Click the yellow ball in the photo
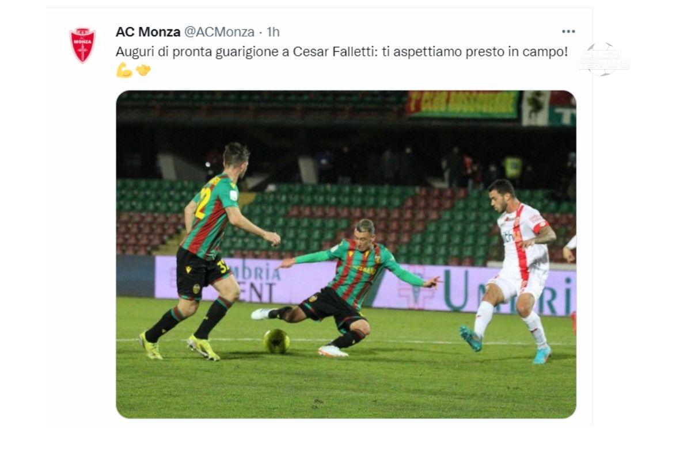Screen dimensions: 691x460 (x=276, y=341)
